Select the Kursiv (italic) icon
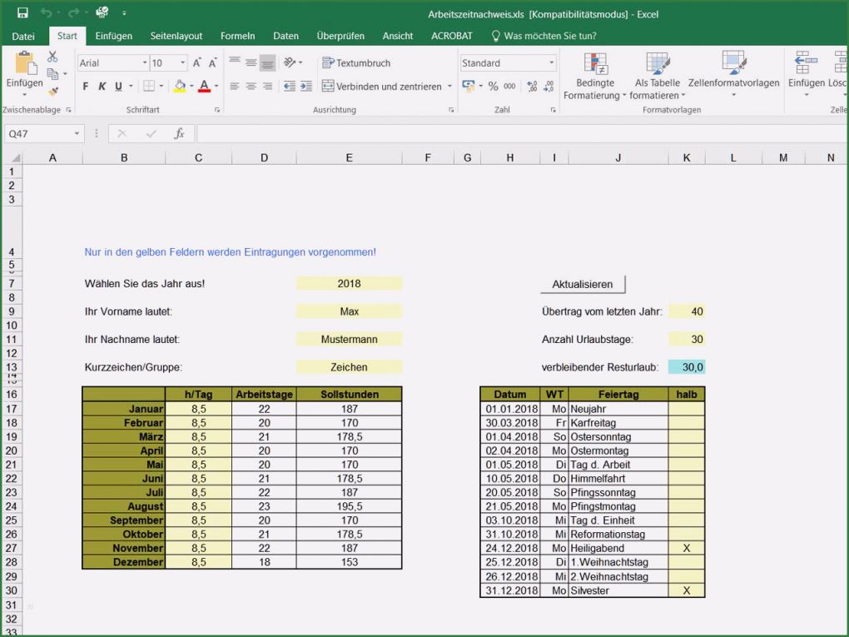Image resolution: width=849 pixels, height=637 pixels. tap(100, 86)
